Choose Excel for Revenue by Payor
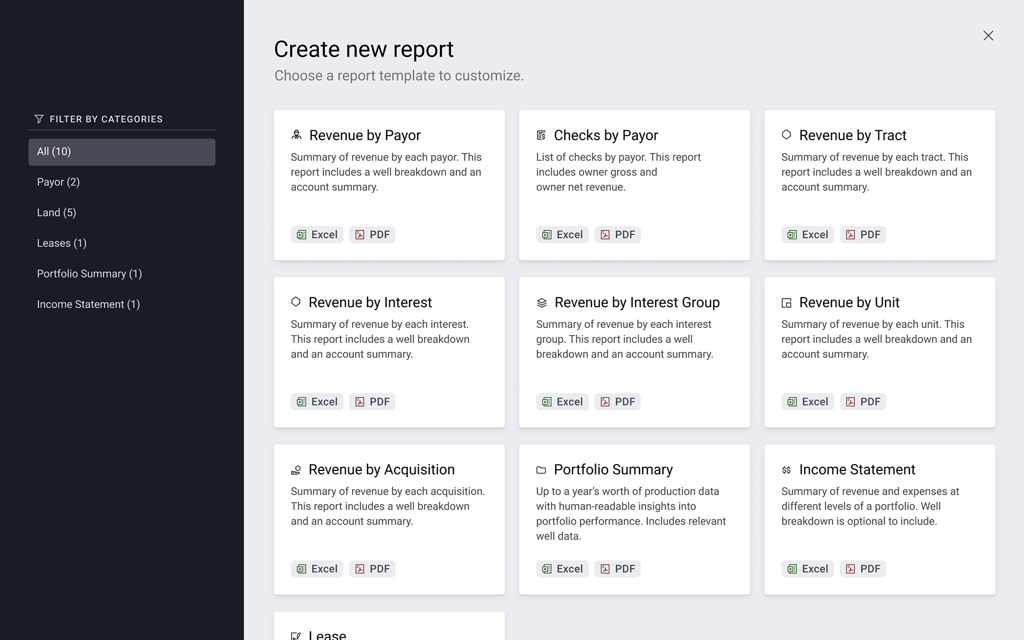 317,235
